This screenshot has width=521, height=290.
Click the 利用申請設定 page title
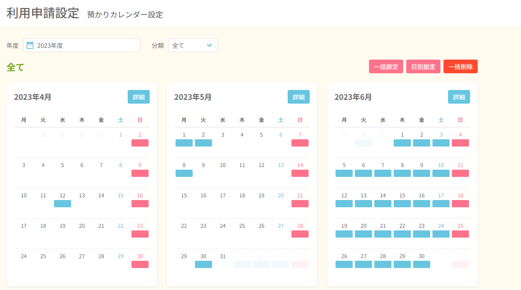pos(43,13)
